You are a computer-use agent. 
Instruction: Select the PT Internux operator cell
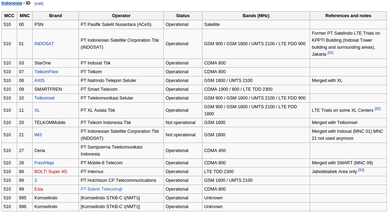(121, 172)
